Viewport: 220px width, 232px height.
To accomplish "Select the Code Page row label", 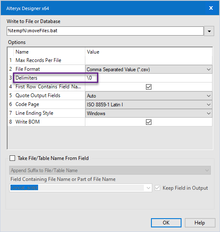I will tap(27, 104).
